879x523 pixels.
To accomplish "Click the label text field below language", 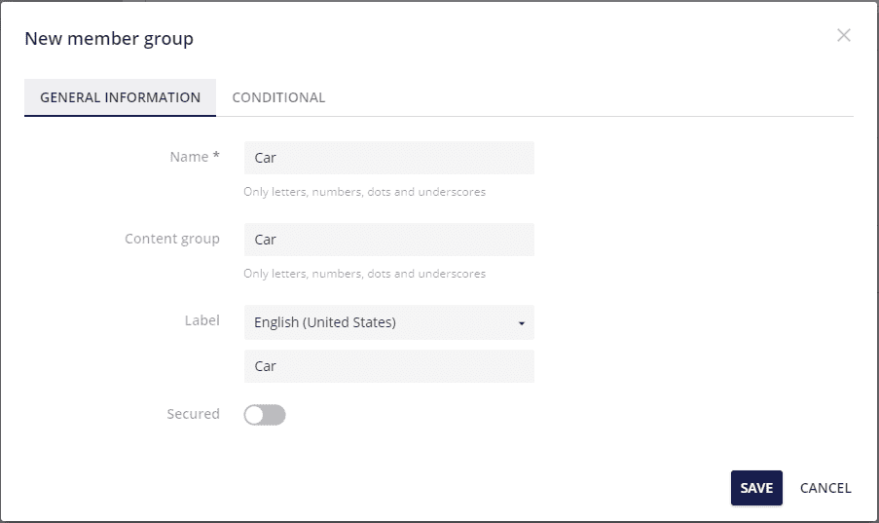I will (389, 366).
